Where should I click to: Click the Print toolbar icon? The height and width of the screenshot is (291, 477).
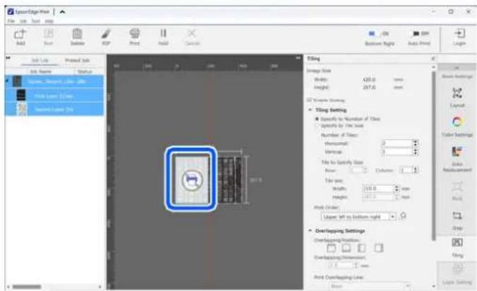pos(135,33)
